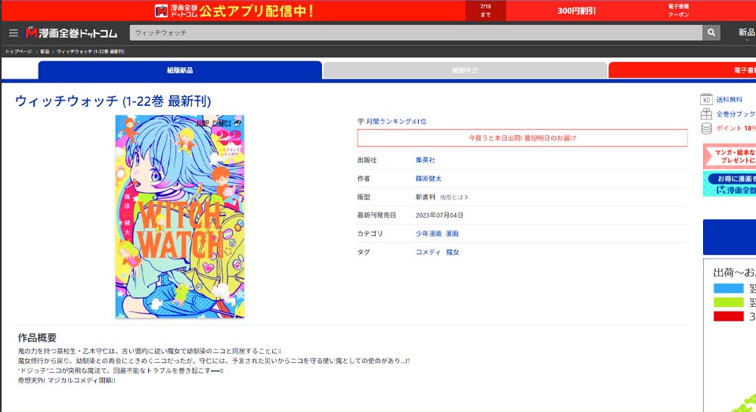Switch to the 紙版中古 tab

click(465, 70)
